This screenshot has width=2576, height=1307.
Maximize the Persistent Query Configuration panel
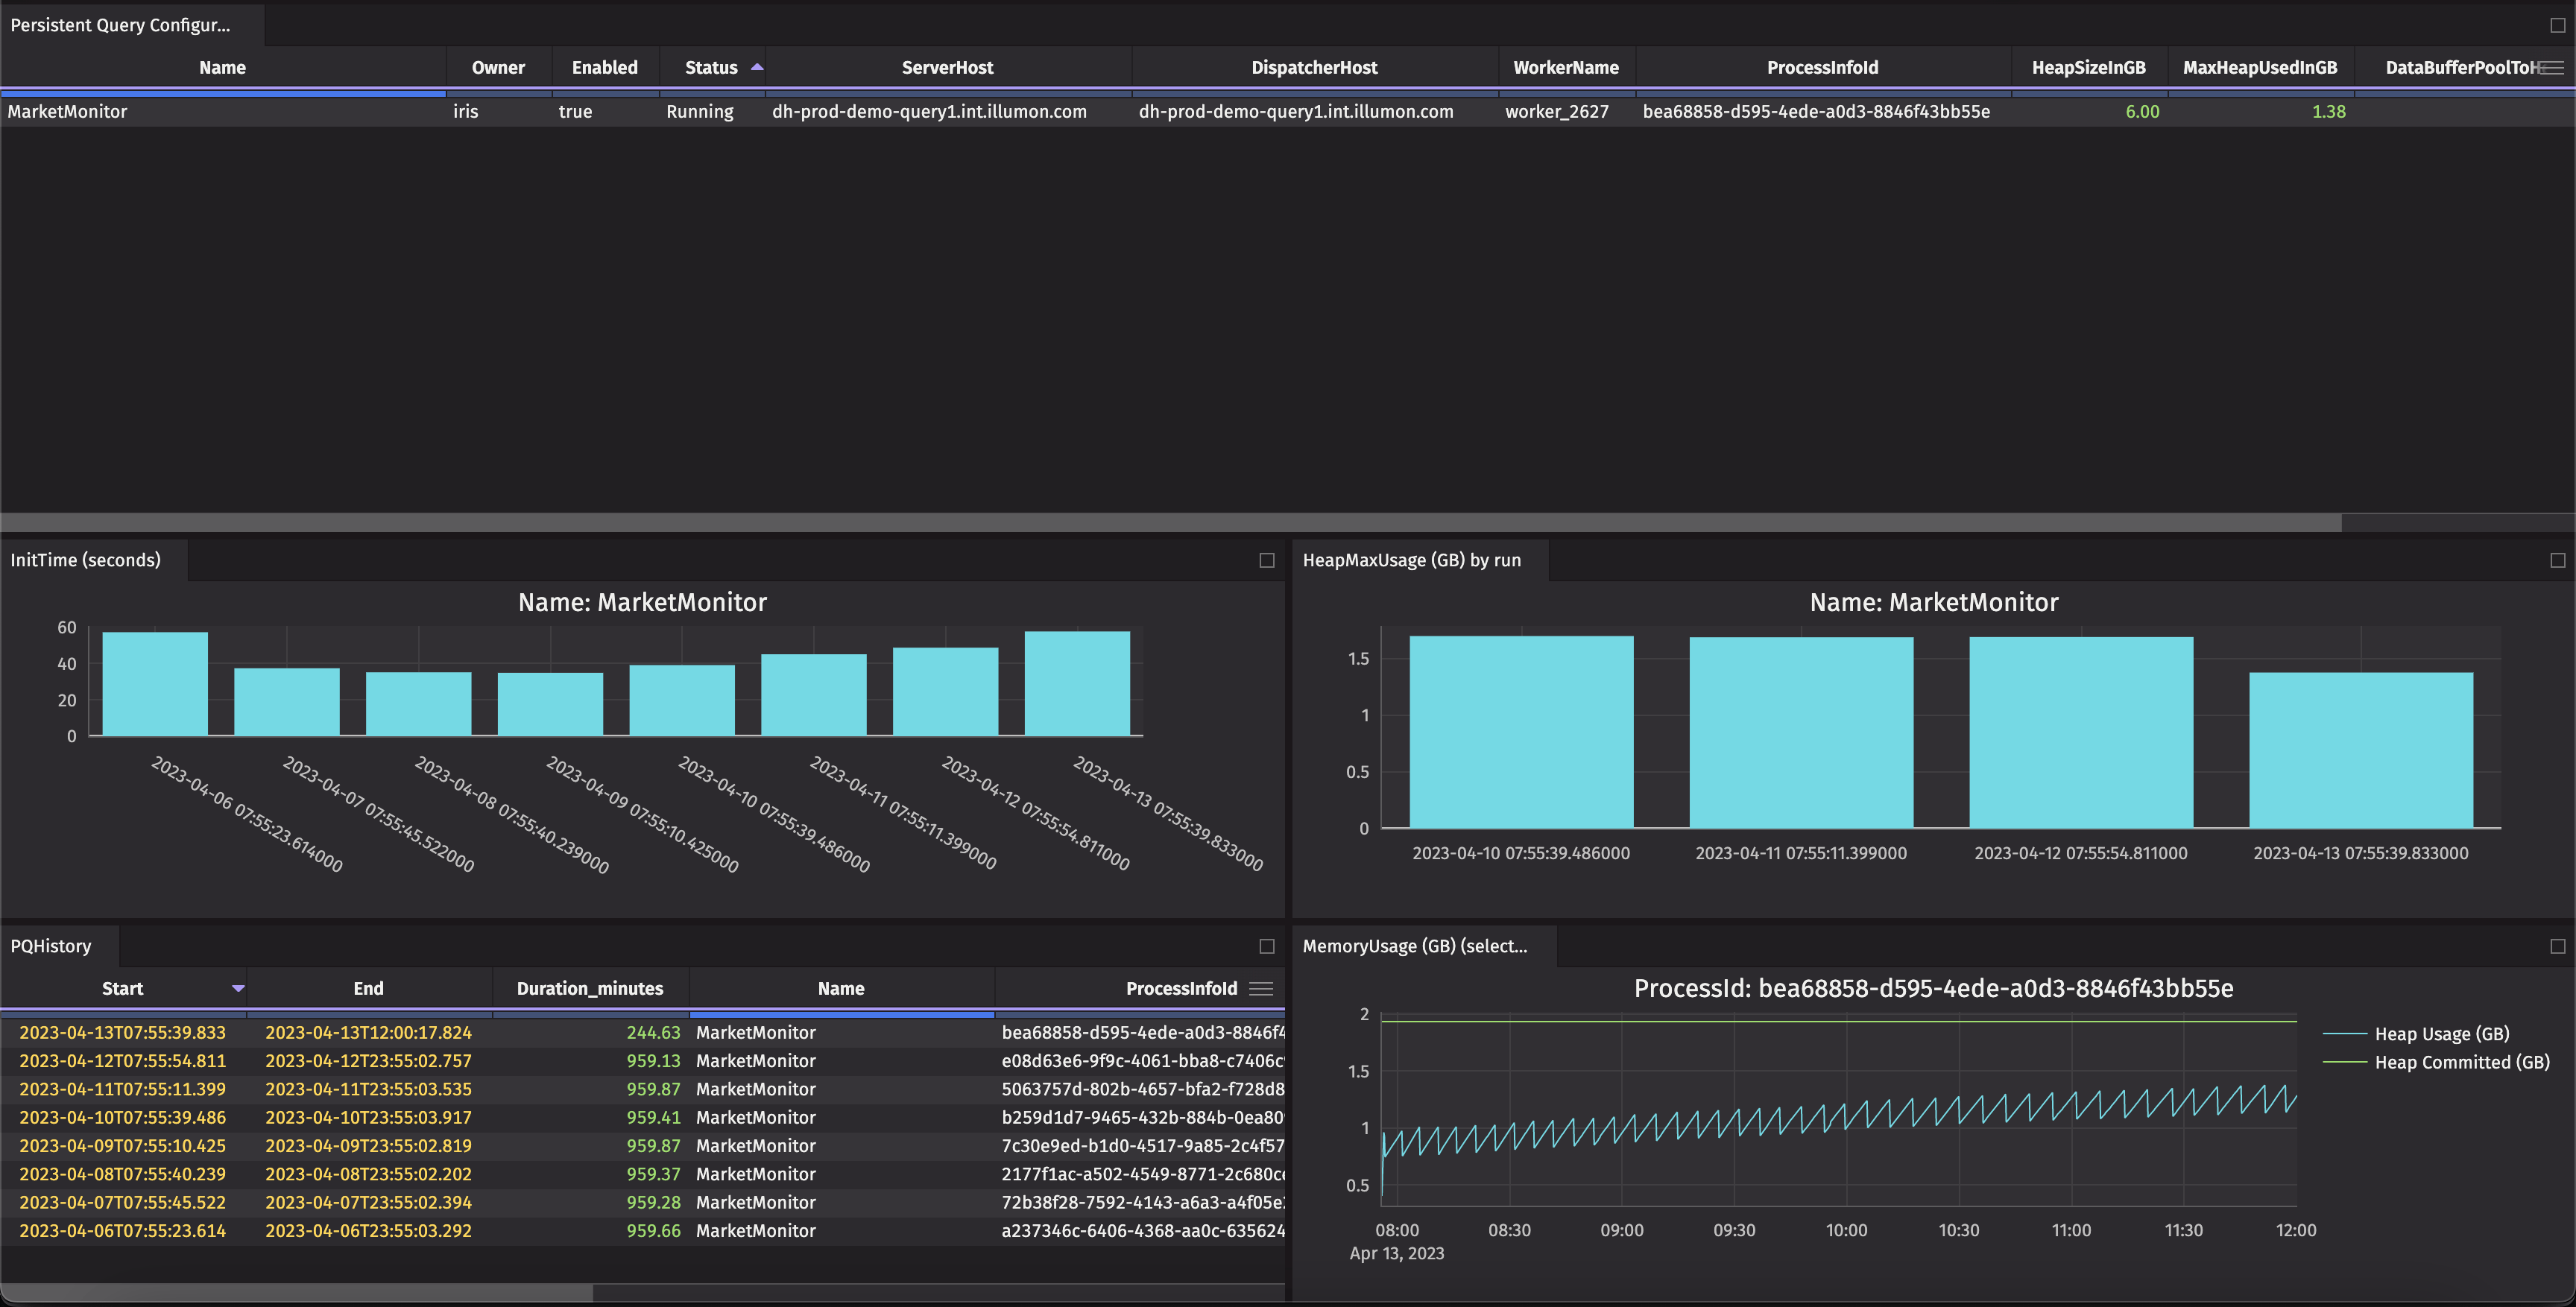pos(2557,25)
